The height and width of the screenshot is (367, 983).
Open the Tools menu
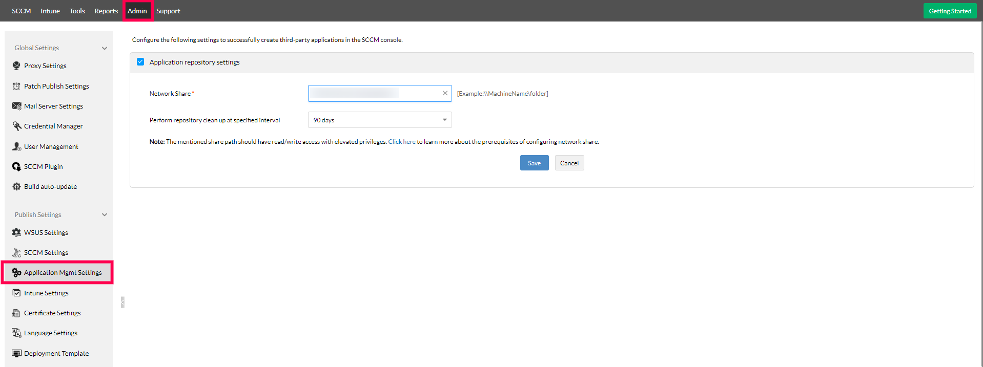coord(77,11)
